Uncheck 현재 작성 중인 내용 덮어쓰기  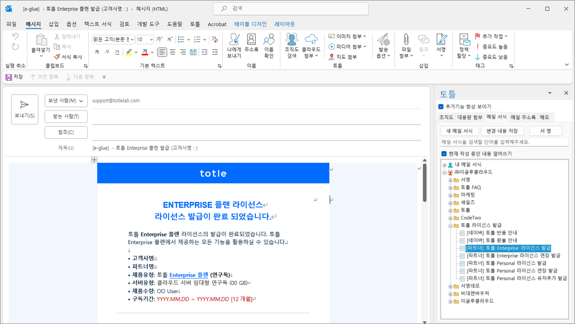444,154
